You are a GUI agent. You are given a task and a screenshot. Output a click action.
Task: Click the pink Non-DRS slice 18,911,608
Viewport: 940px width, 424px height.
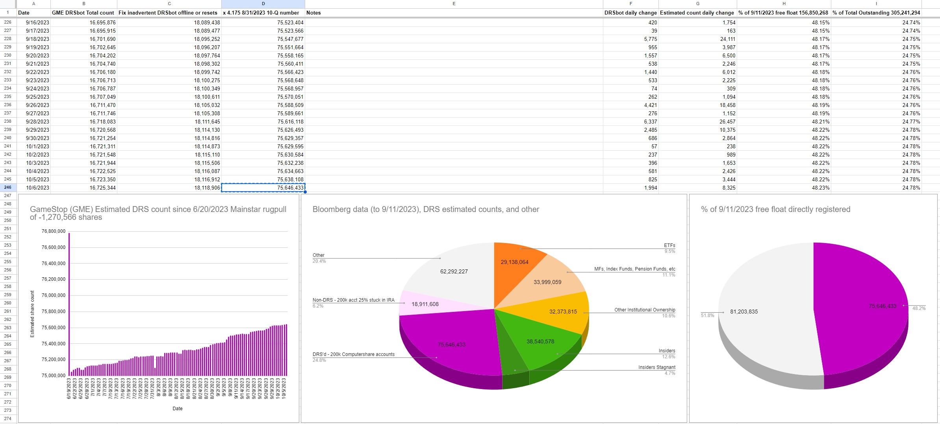(x=425, y=304)
